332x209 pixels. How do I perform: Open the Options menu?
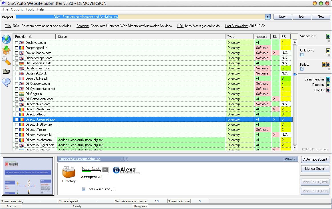click(17, 9)
